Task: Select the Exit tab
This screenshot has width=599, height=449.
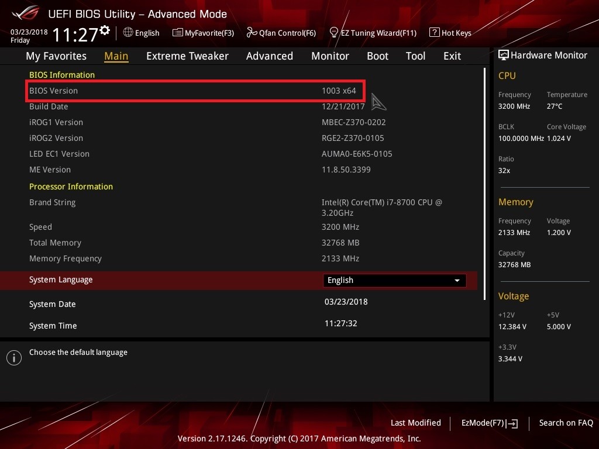Action: coord(452,56)
